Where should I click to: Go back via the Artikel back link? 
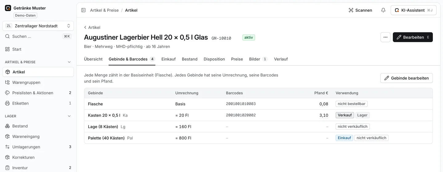tap(92, 27)
